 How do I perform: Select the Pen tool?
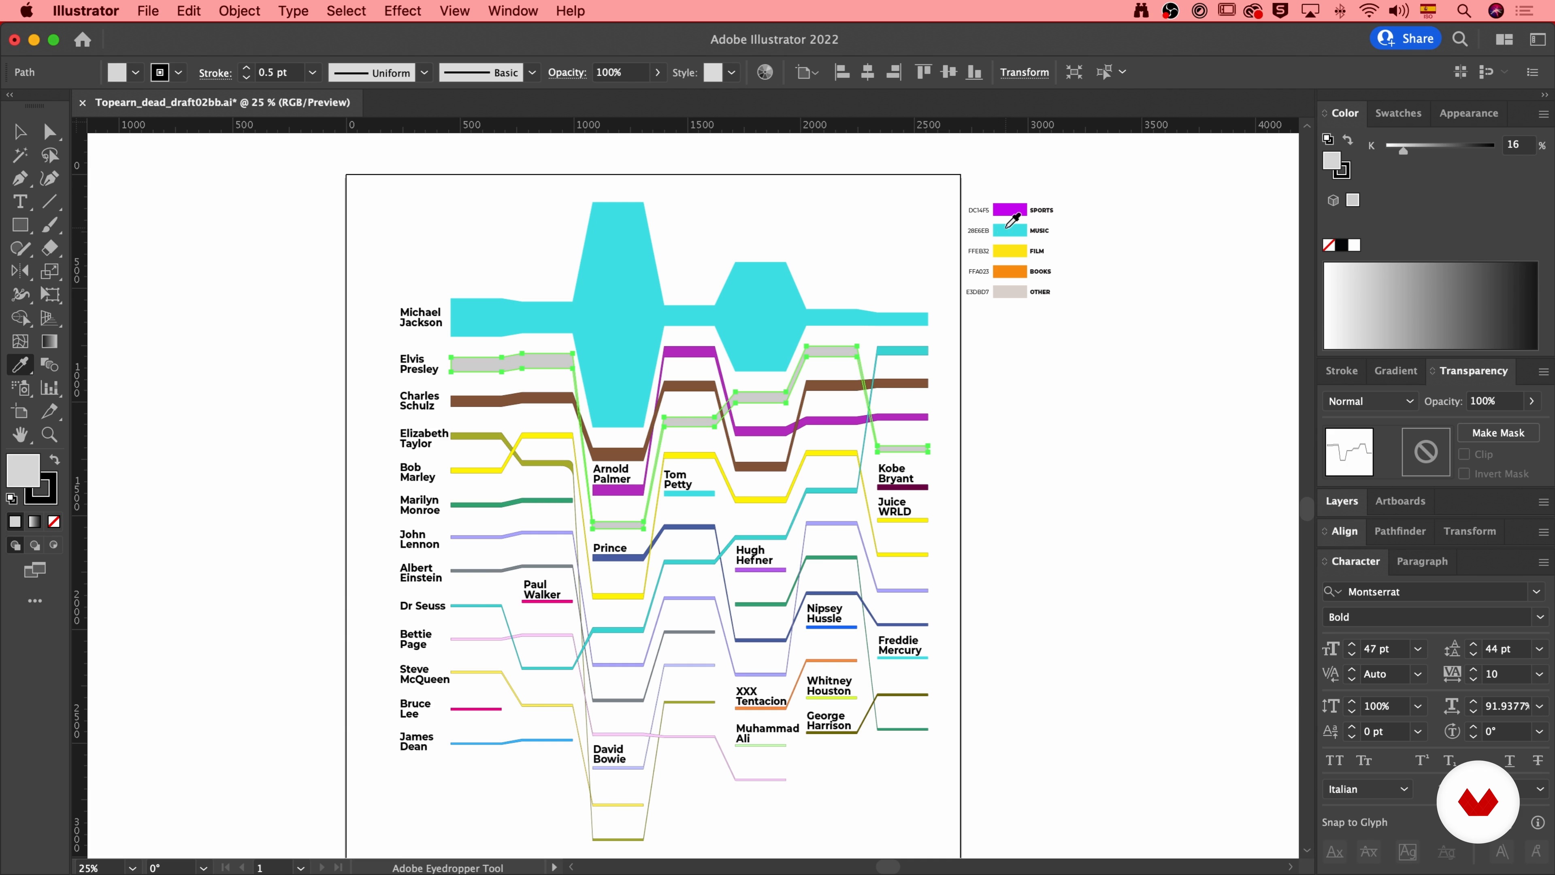[x=20, y=178]
